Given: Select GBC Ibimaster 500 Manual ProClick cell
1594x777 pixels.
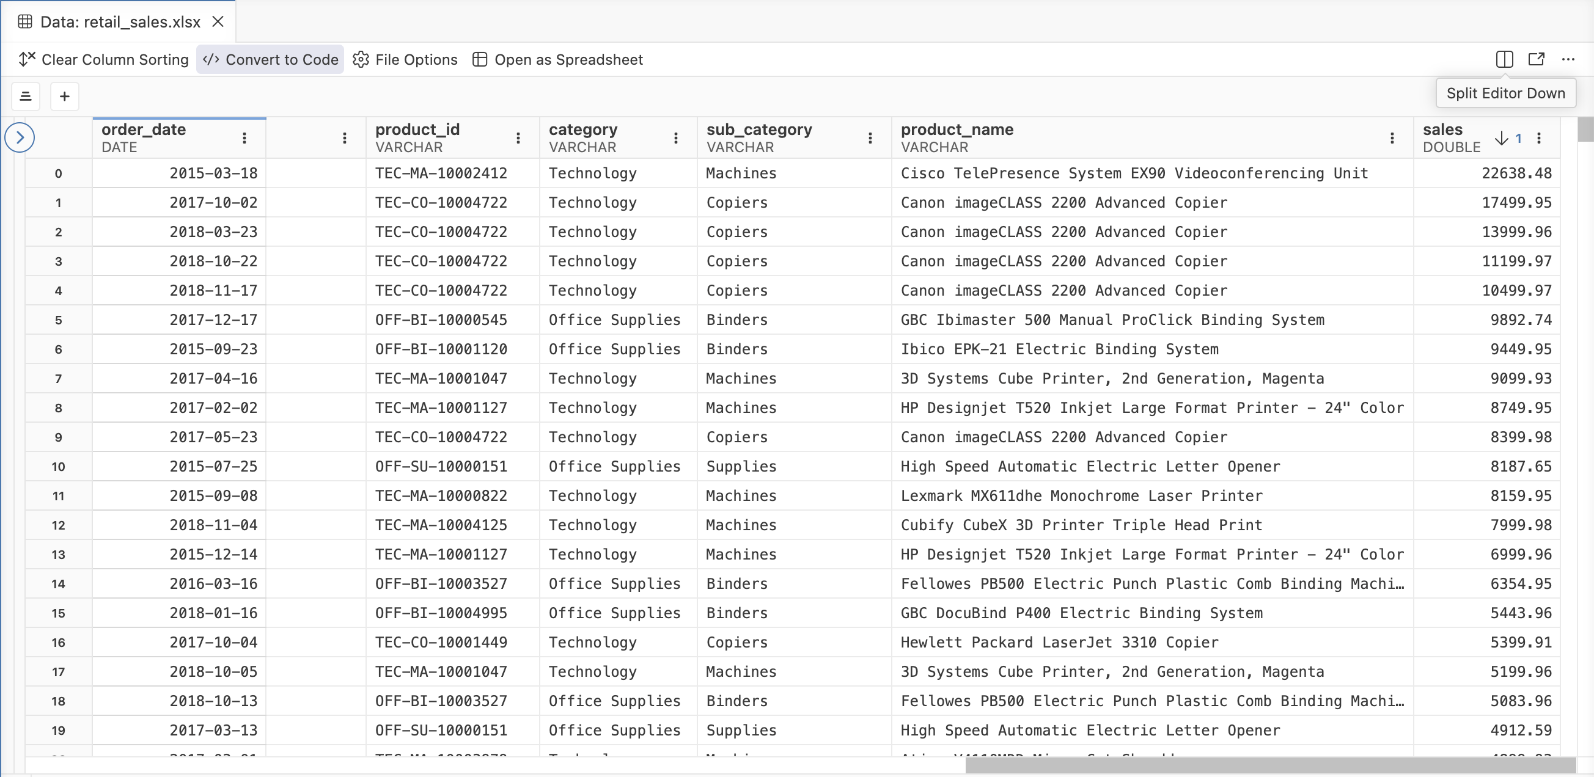Looking at the screenshot, I should pyautogui.click(x=1152, y=320).
